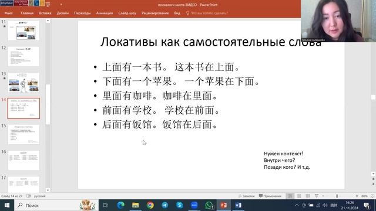Switch to Slide Sorter view icon
The height and width of the screenshot is (211, 376).
[x=299, y=196]
